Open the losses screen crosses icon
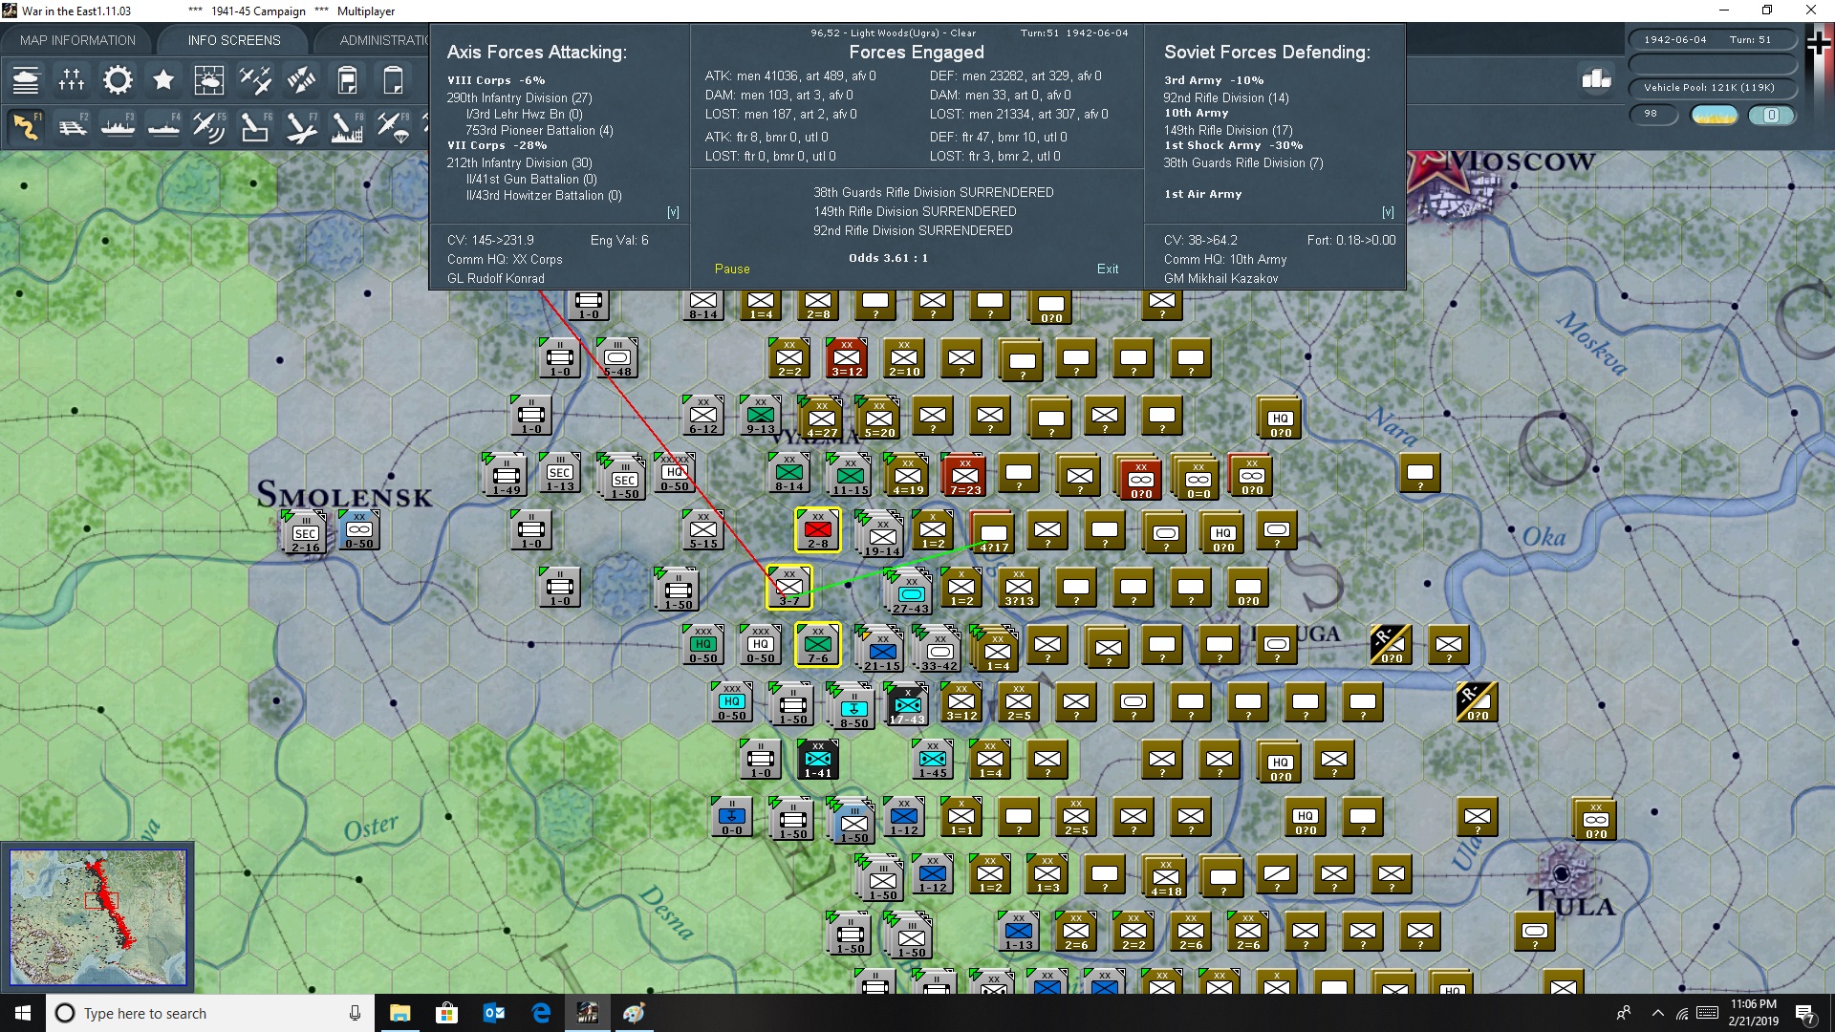The image size is (1835, 1032). pos(72,80)
